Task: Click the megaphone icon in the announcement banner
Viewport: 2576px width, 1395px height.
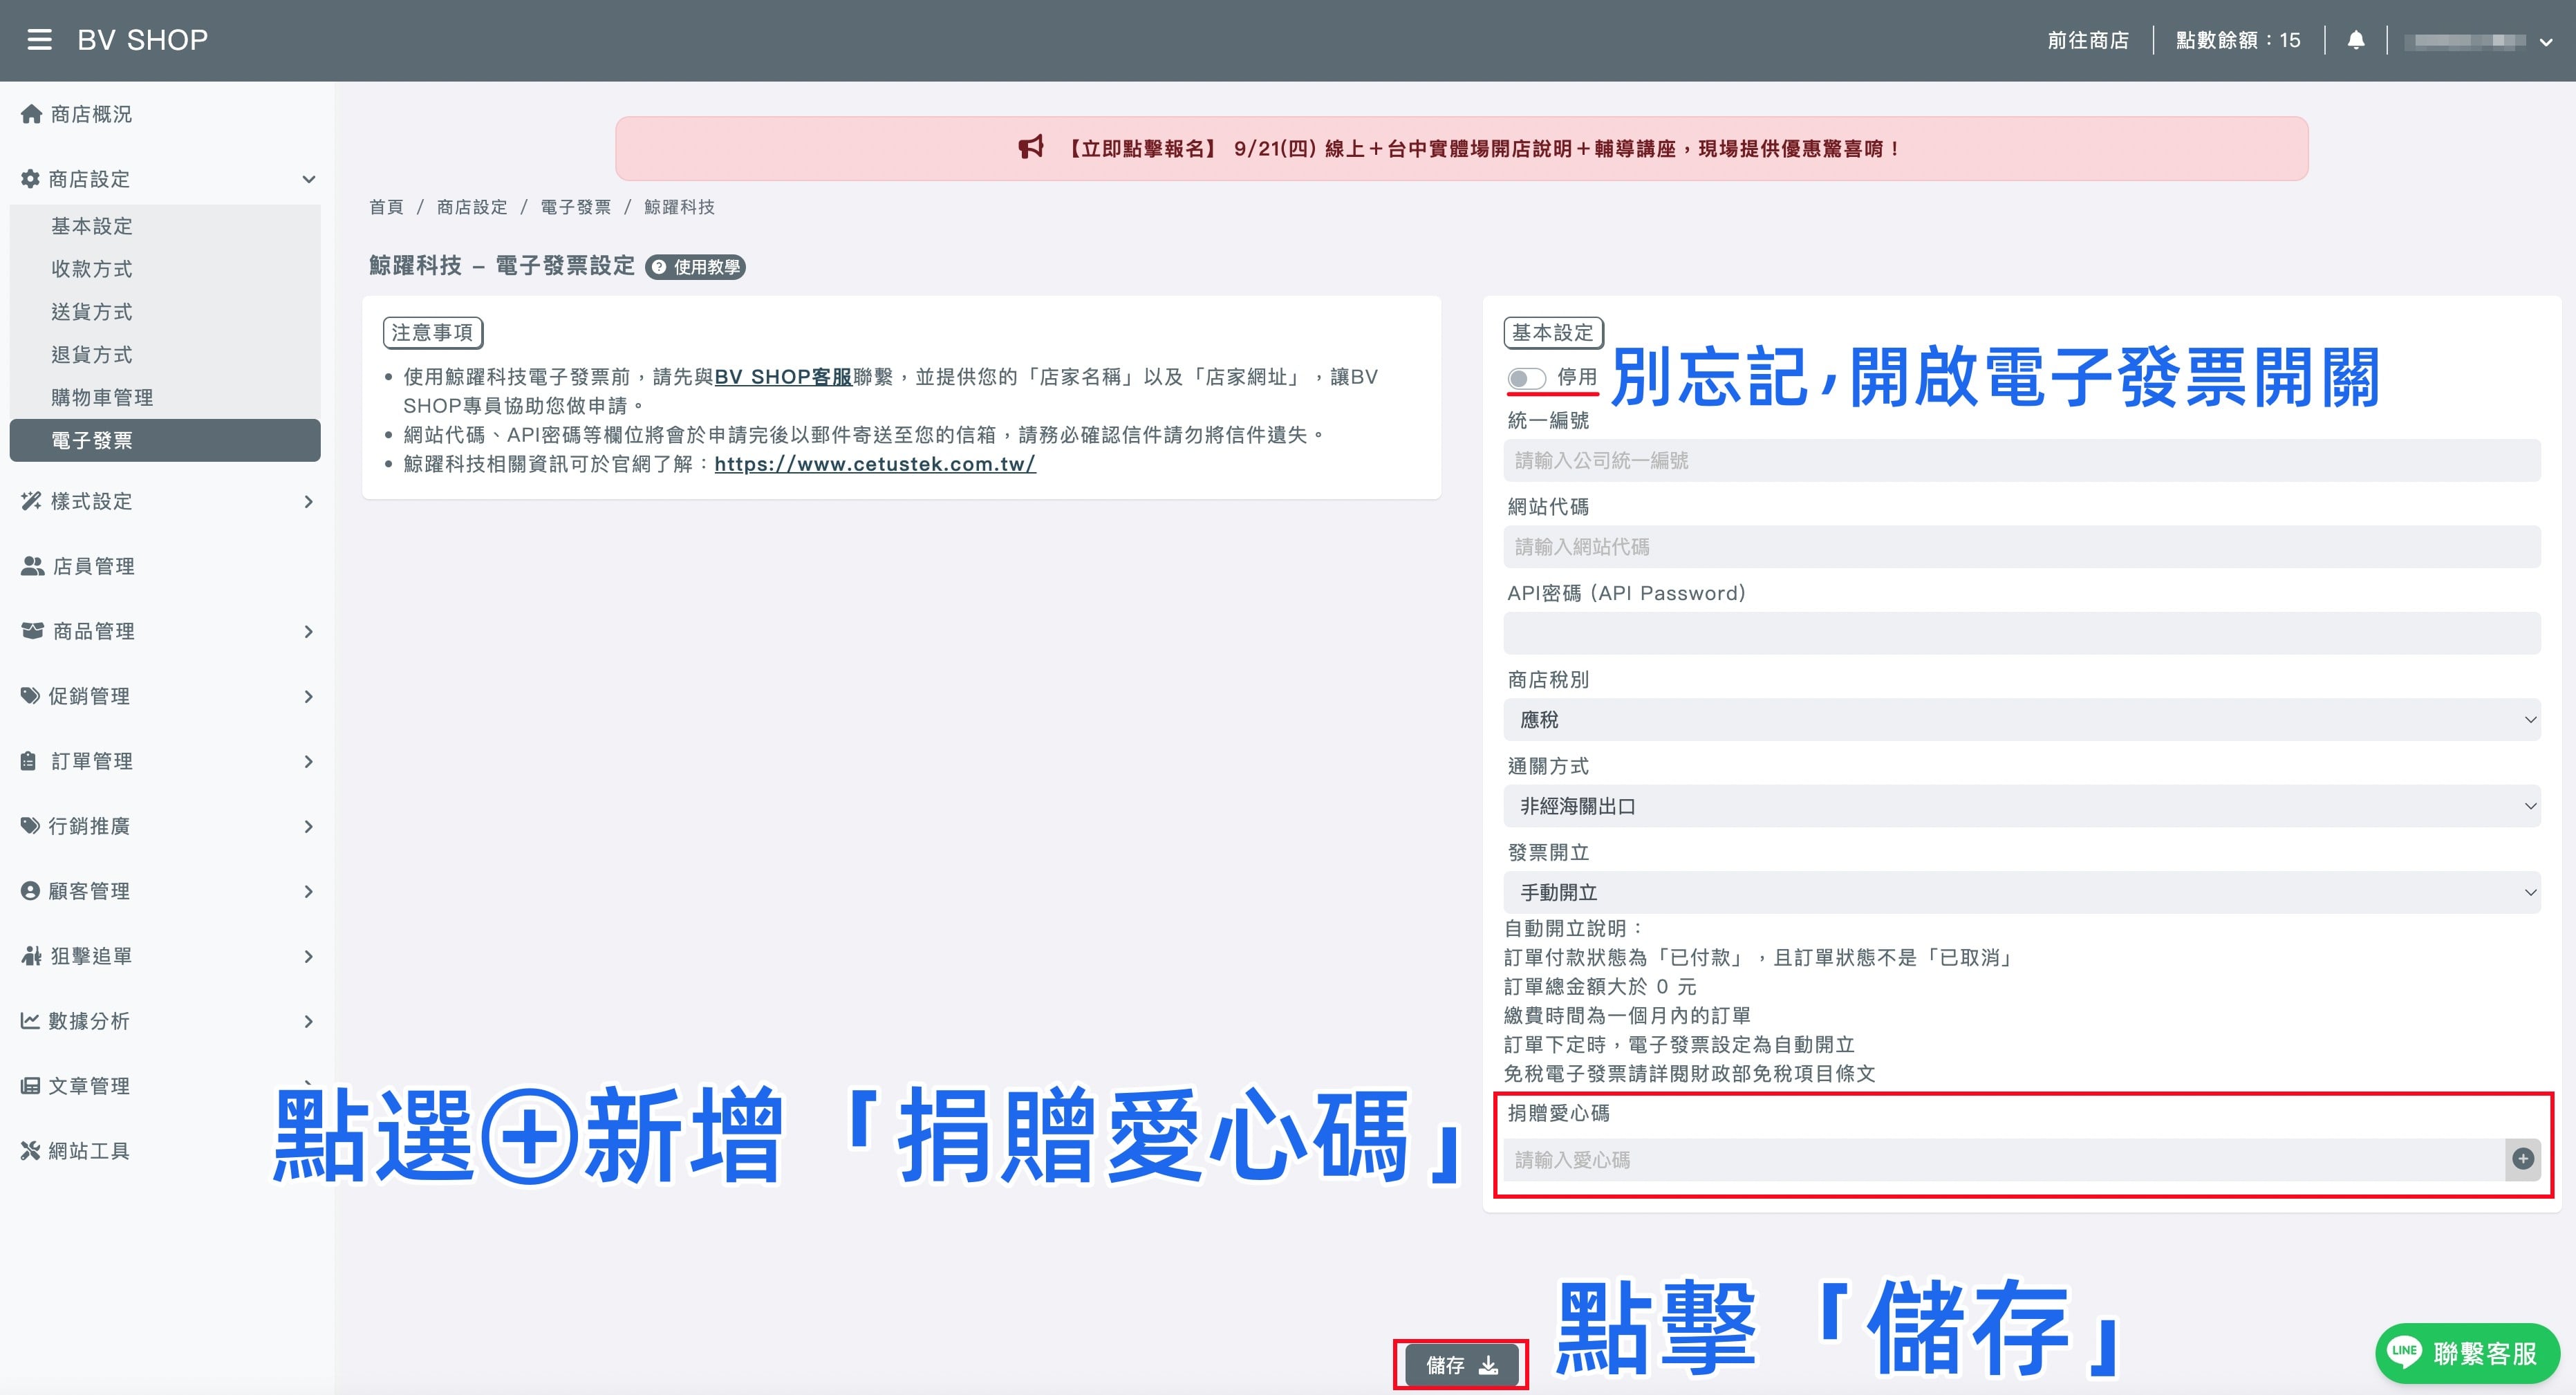Action: [1031, 148]
